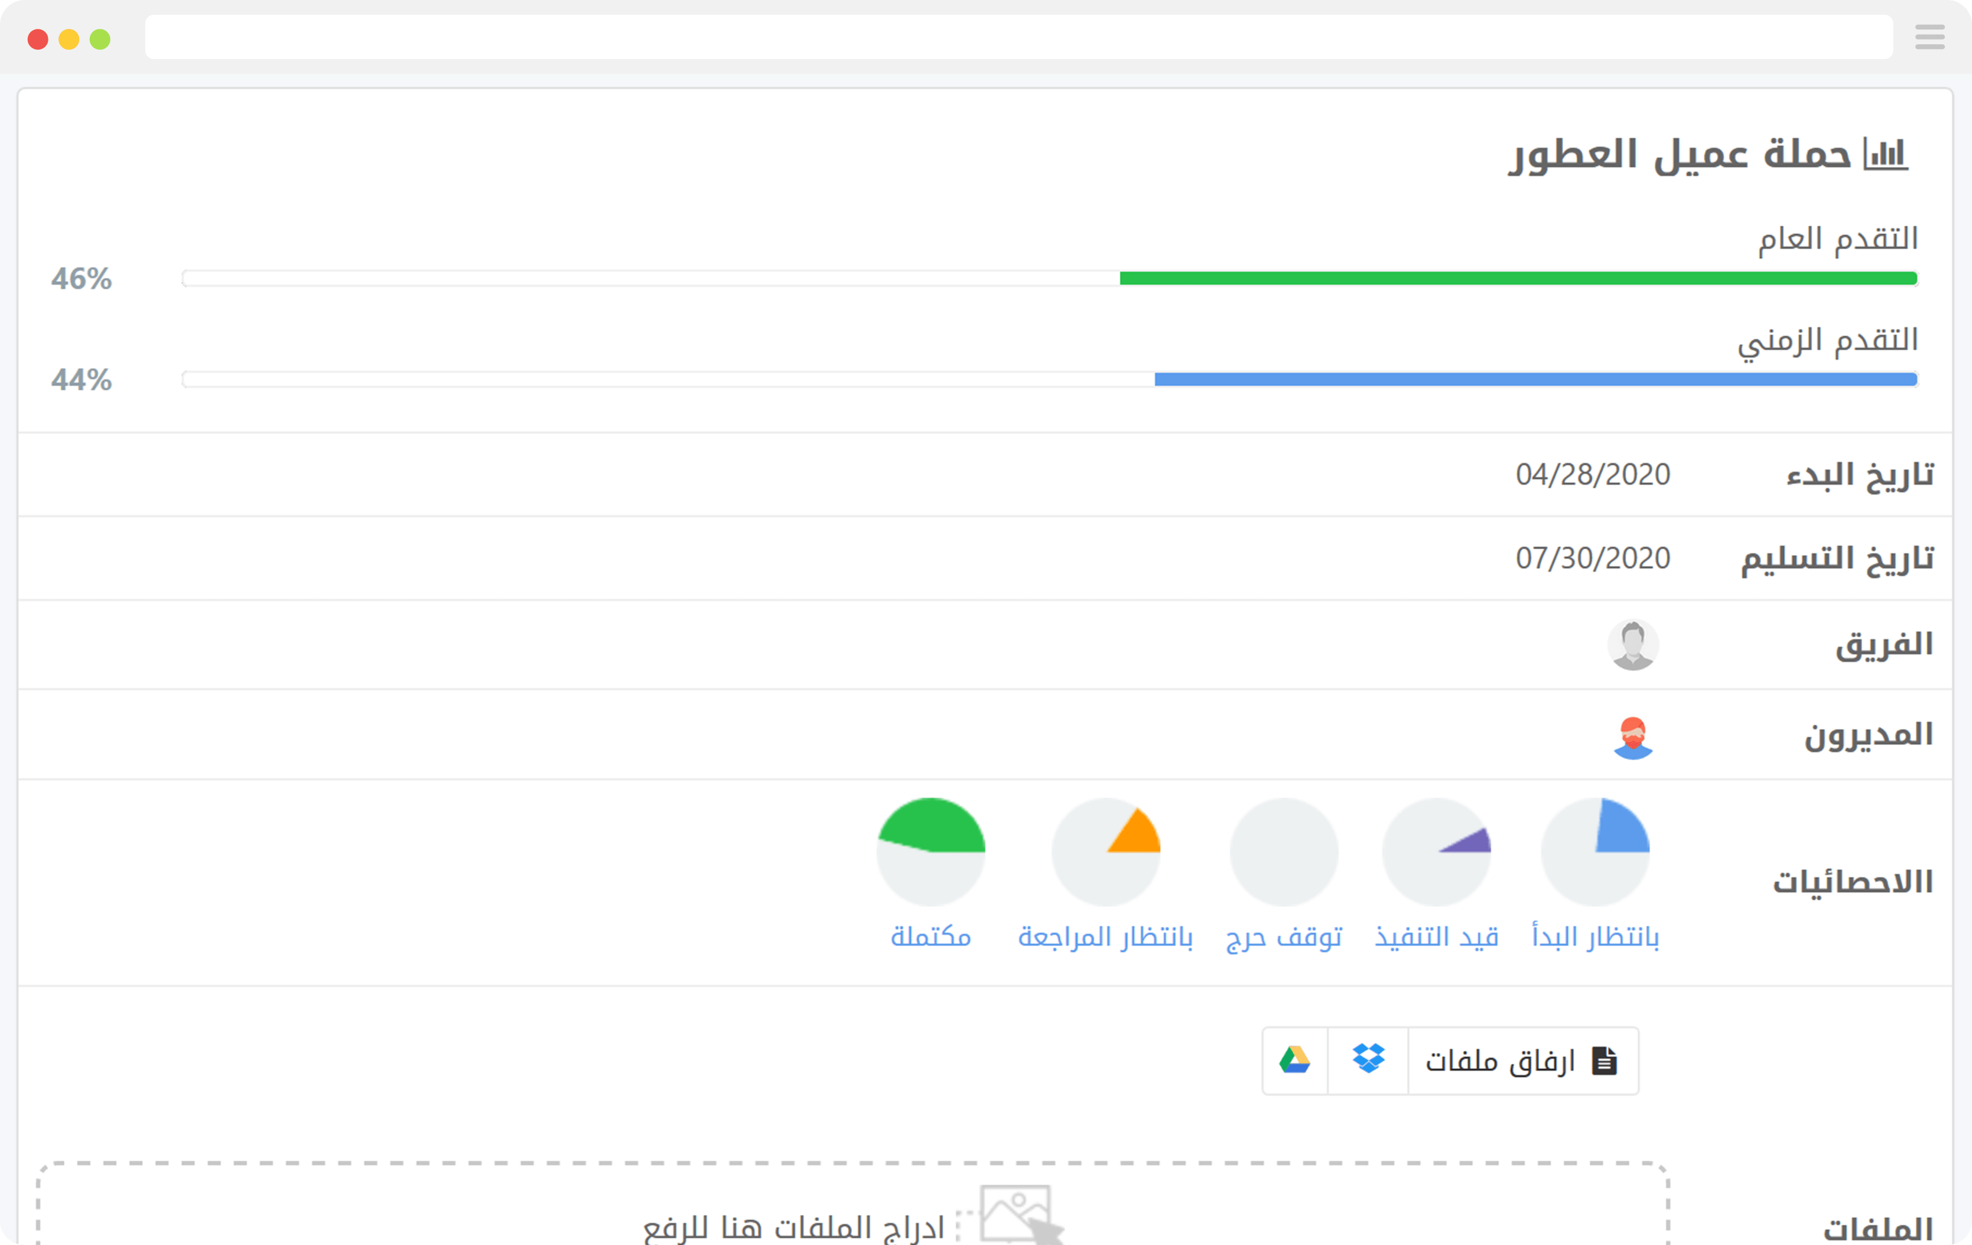Open the قيد التنفيذ link
1972x1245 pixels.
[1436, 937]
